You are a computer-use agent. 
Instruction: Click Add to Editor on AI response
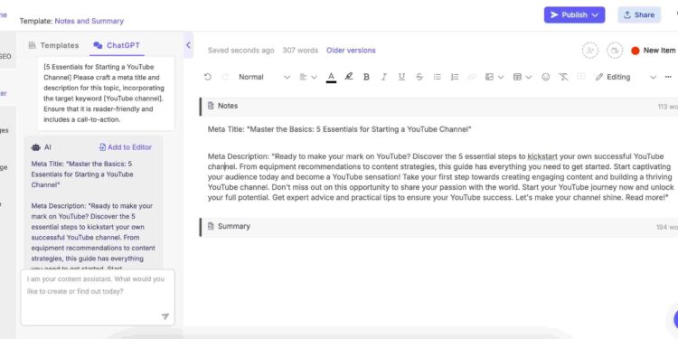tap(126, 147)
